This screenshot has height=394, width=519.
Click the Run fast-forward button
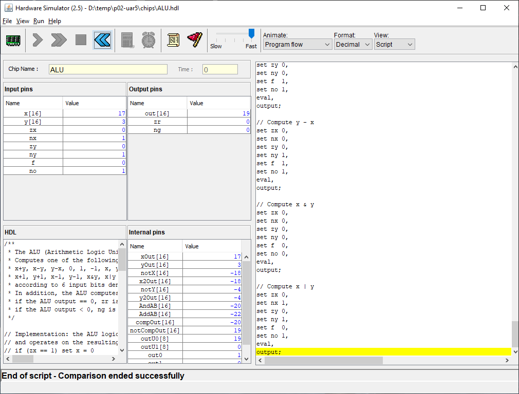click(x=59, y=40)
